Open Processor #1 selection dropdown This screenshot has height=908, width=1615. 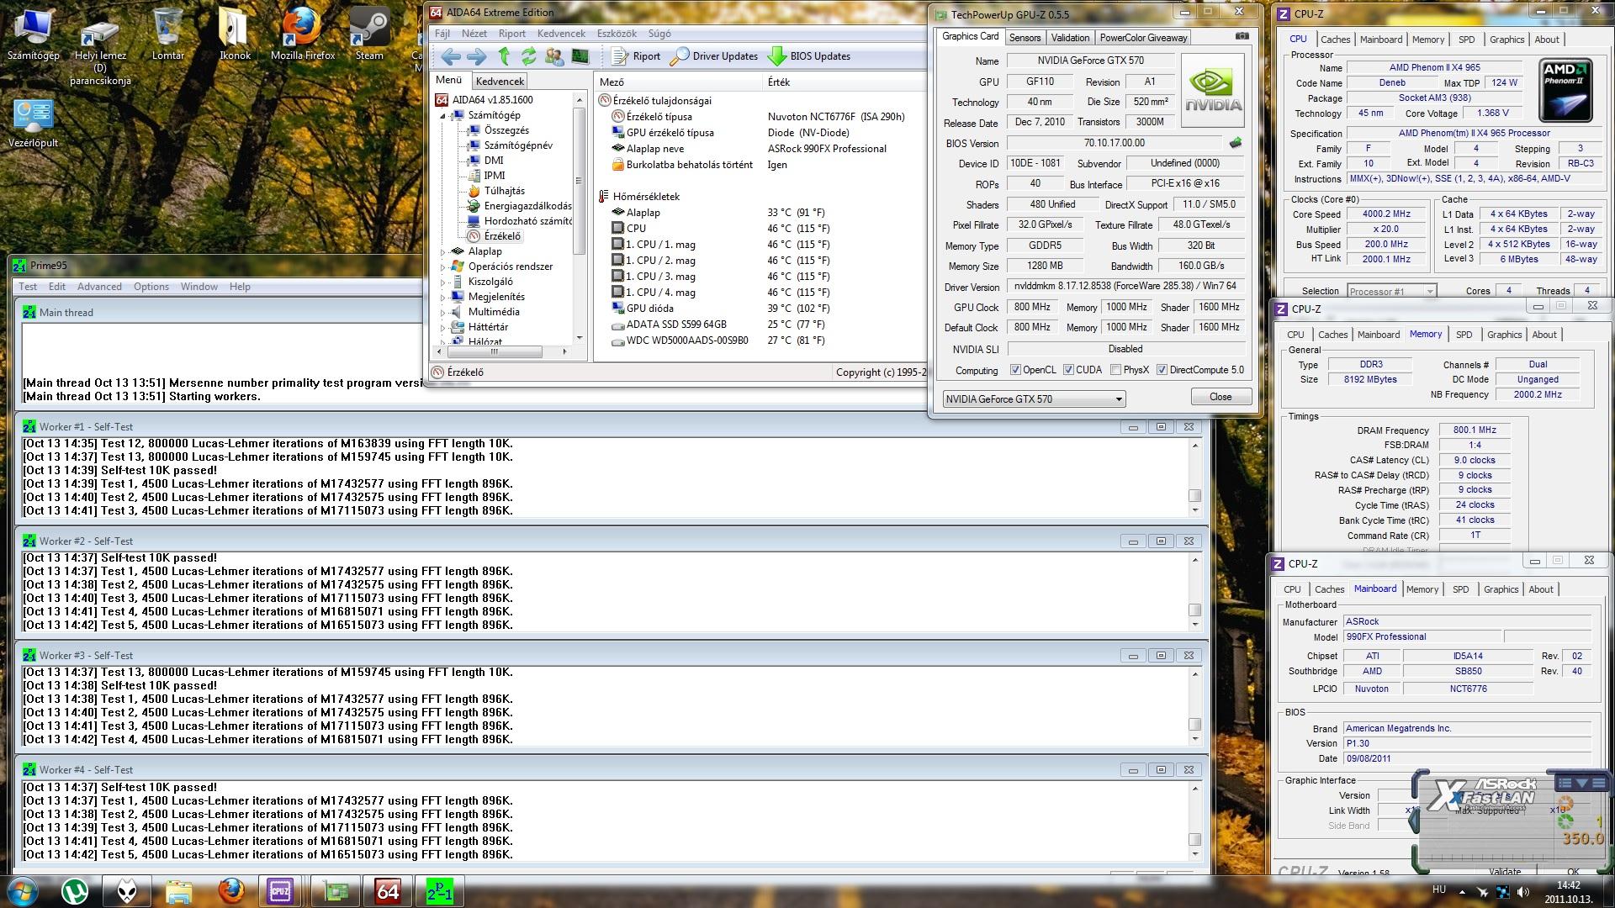coord(1391,291)
